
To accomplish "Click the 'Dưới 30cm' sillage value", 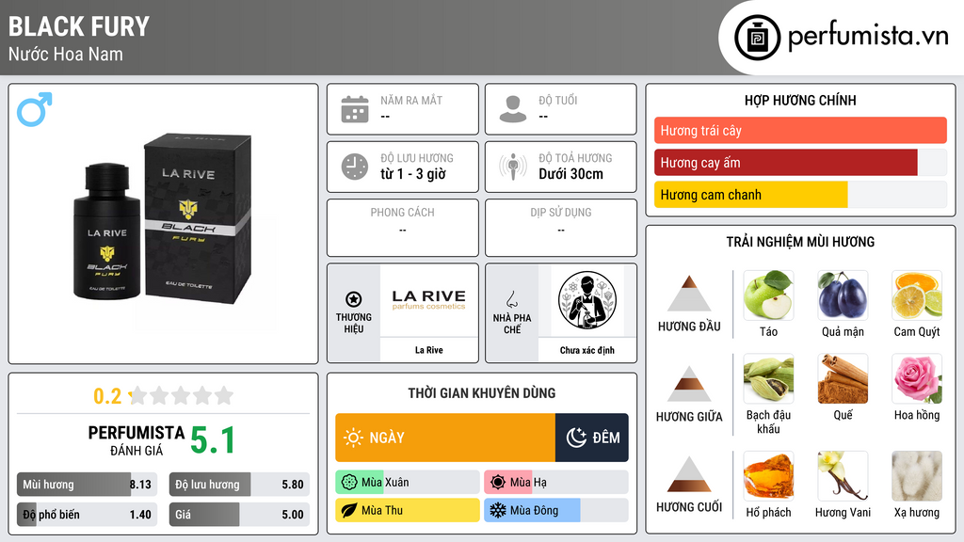I will click(x=571, y=174).
